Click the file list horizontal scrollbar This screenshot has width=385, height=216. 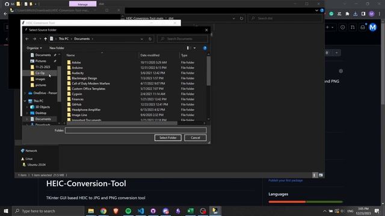[122, 123]
